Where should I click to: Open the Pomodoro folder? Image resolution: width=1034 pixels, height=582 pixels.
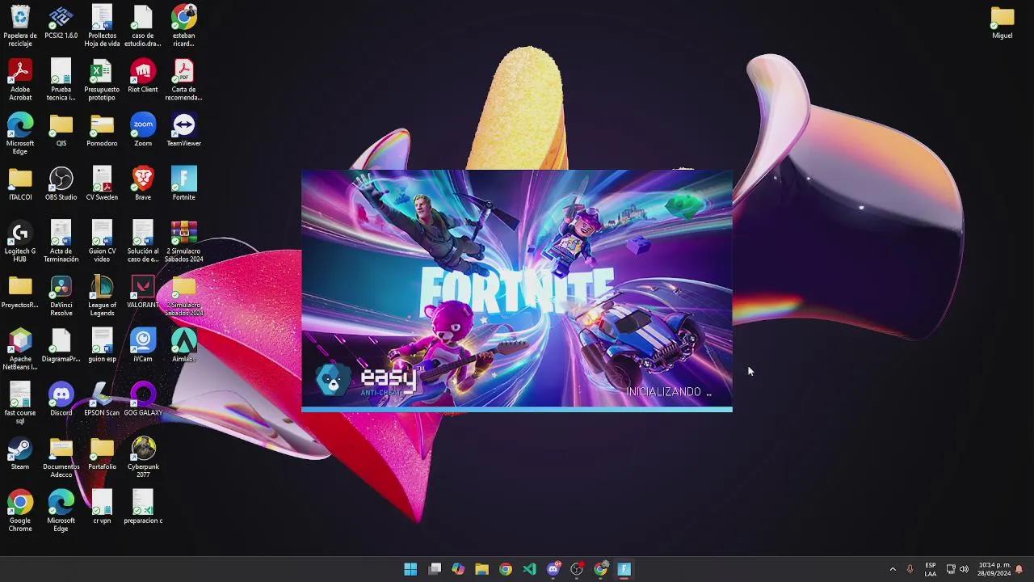pos(102,130)
